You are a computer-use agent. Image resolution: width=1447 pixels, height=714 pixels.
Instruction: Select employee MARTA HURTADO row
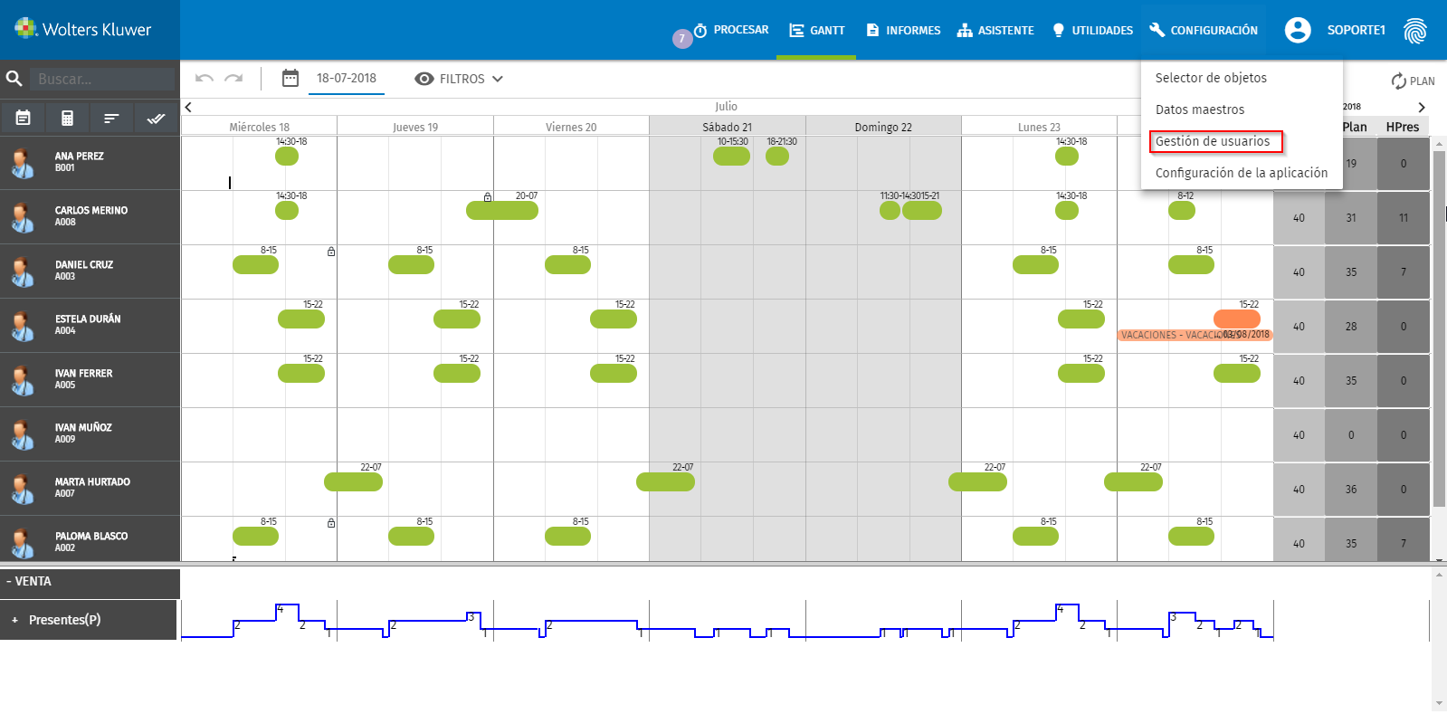pos(90,489)
